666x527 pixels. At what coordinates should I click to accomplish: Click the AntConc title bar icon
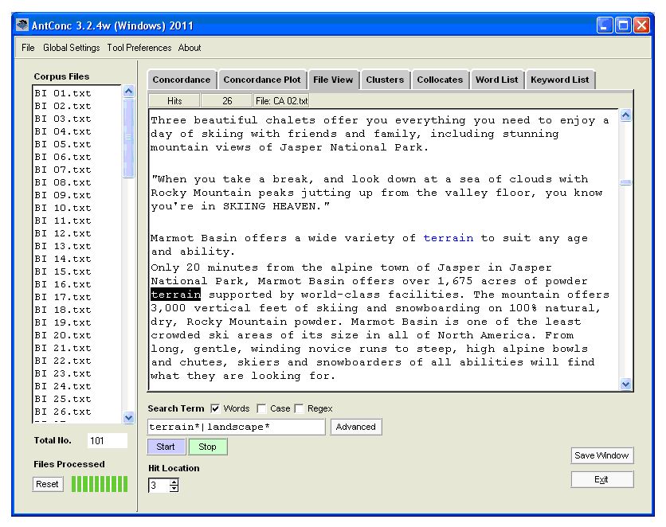22,25
